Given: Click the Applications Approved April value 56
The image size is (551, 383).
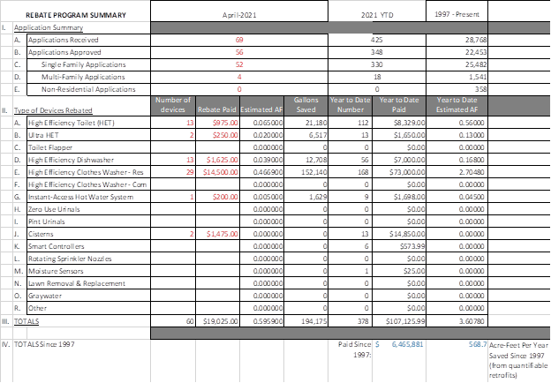Looking at the screenshot, I should 239,52.
